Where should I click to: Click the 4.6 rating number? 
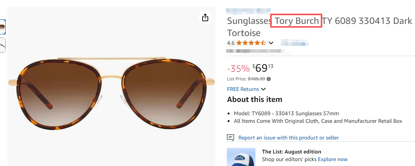(x=231, y=43)
